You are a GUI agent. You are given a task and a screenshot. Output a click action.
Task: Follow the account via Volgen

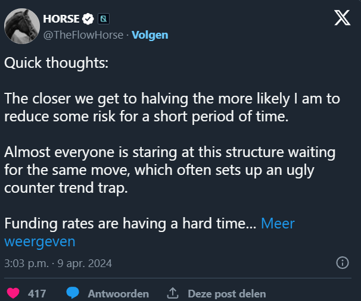pos(150,35)
